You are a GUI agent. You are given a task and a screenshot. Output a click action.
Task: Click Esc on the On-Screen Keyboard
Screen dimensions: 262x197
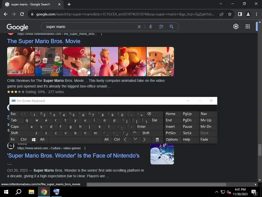(x=14, y=114)
